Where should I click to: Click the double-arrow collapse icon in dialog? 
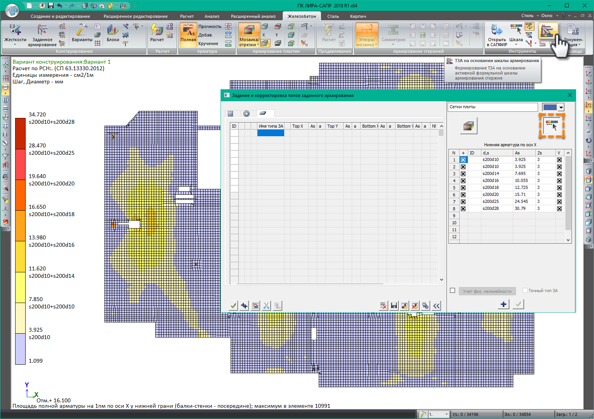click(436, 306)
